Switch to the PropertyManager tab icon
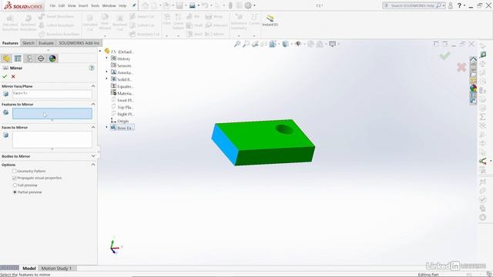493x277 pixels. coord(18,58)
